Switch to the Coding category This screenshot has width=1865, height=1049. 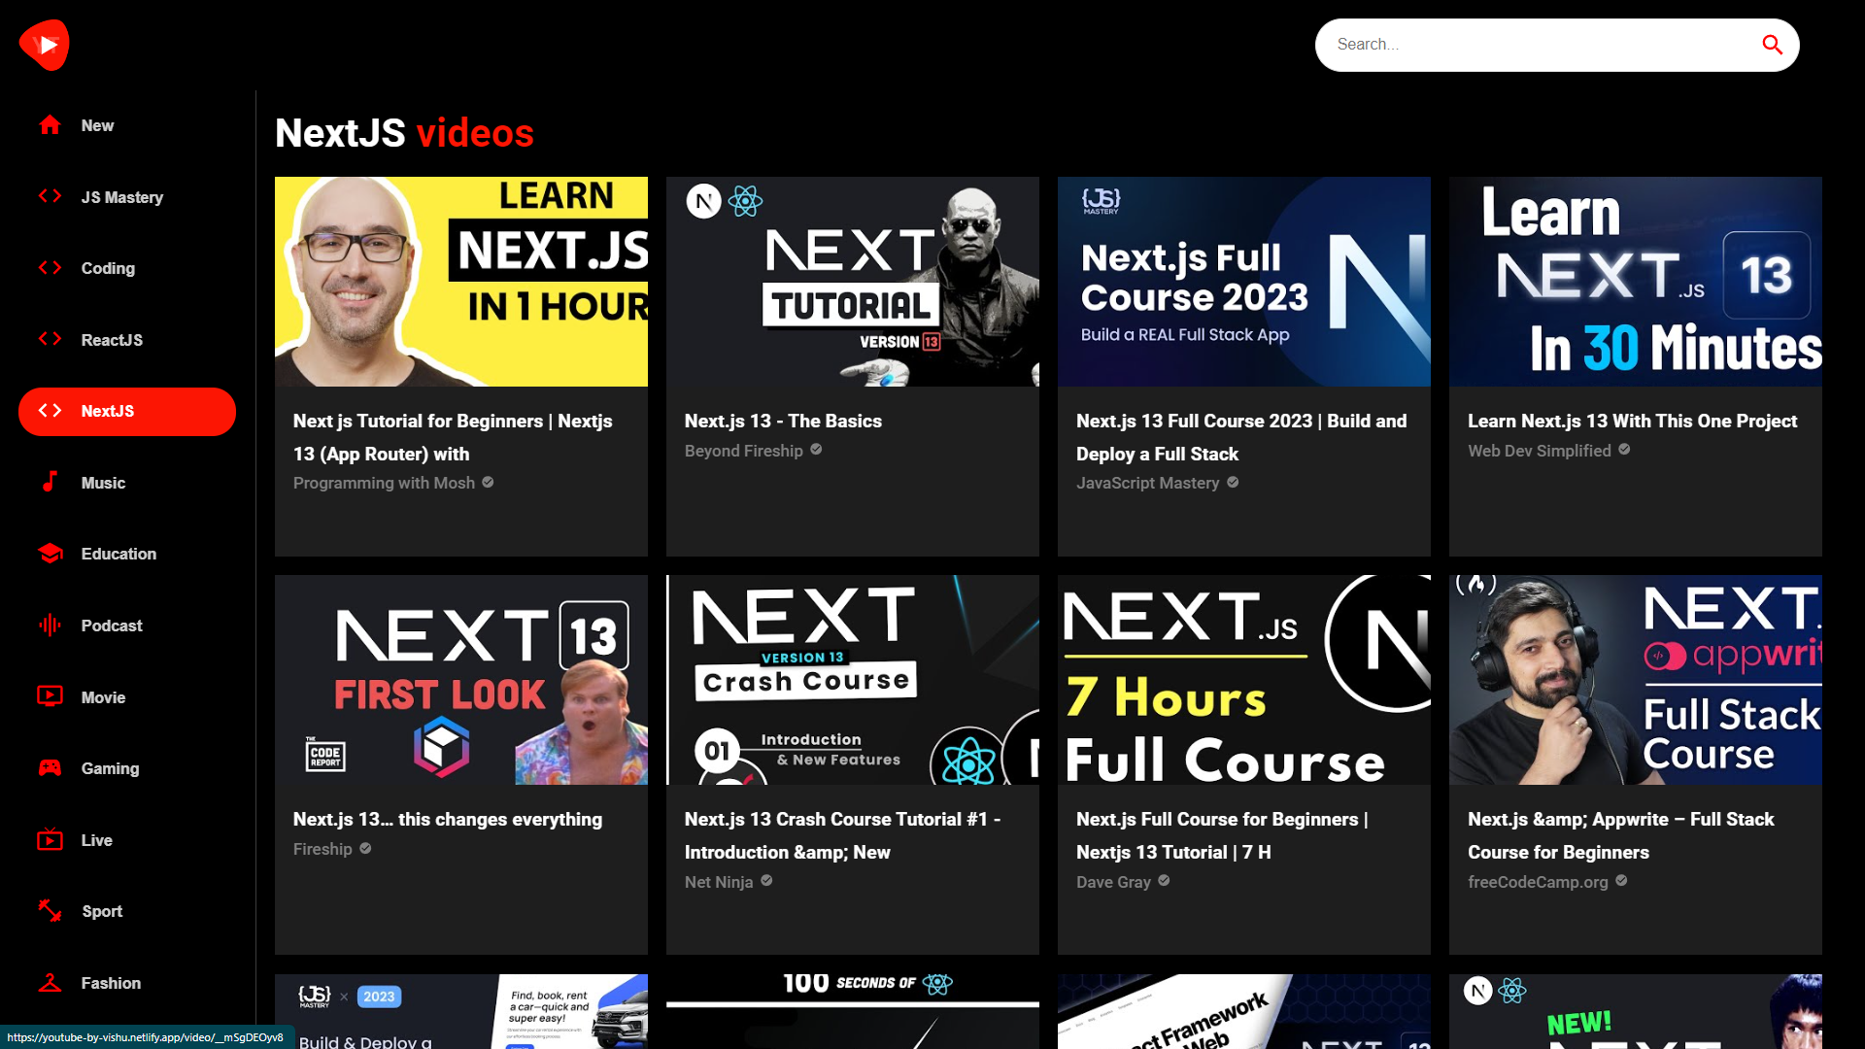[107, 268]
